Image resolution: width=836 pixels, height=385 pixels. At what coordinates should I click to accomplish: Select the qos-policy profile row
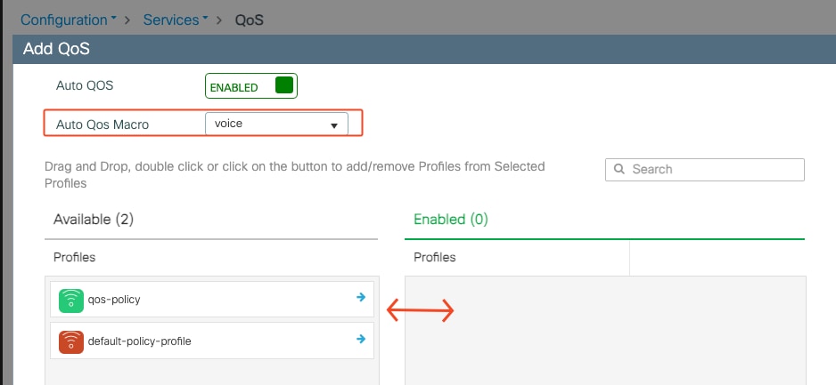[212, 300]
